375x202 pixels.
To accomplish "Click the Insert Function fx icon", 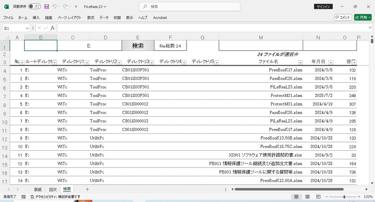I will tap(53, 28).
